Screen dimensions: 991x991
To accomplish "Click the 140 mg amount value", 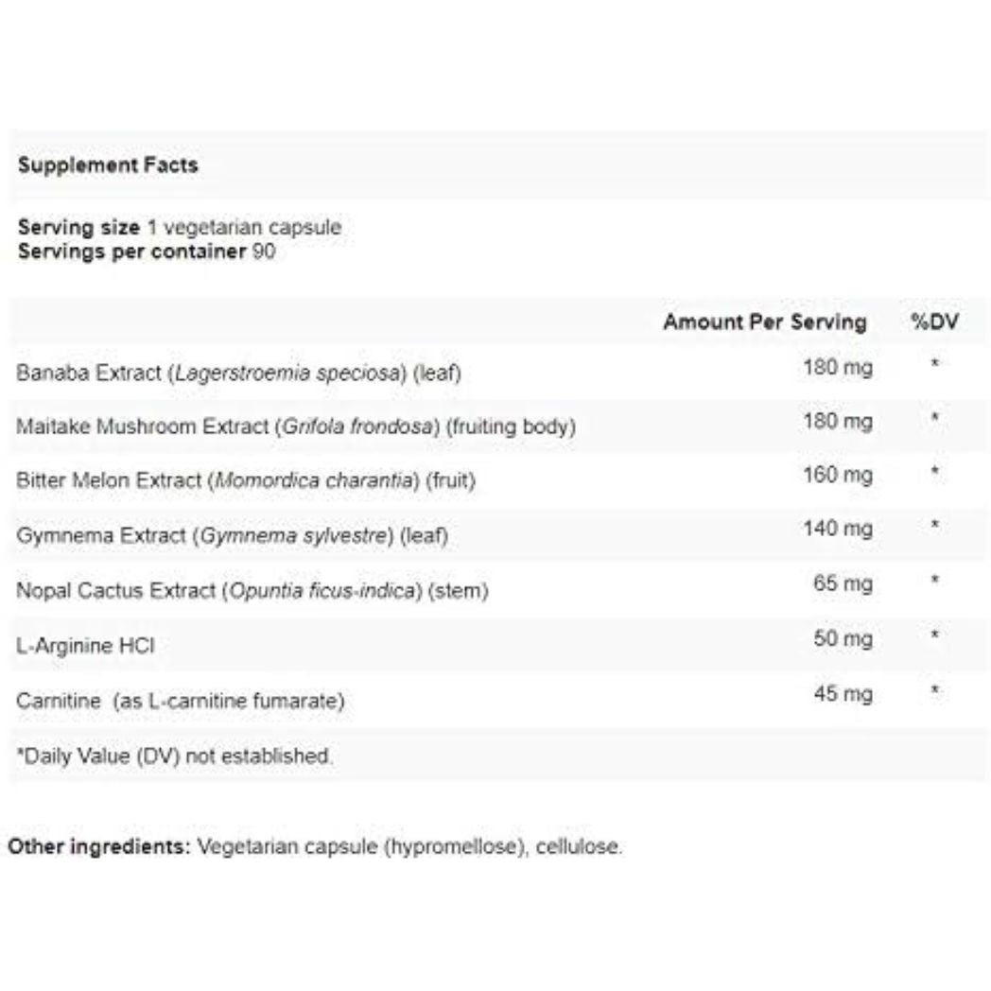I will (x=838, y=528).
